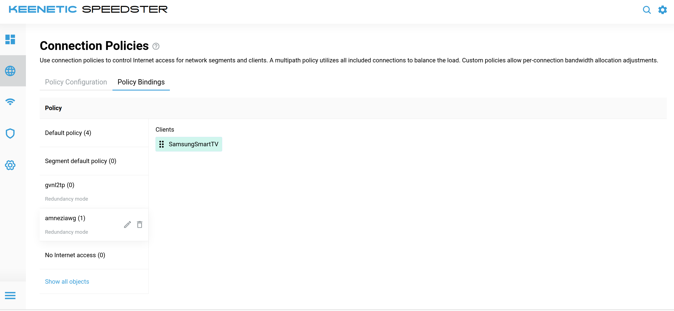
Task: Edit the amneziawg policy with pencil
Action: pos(127,225)
